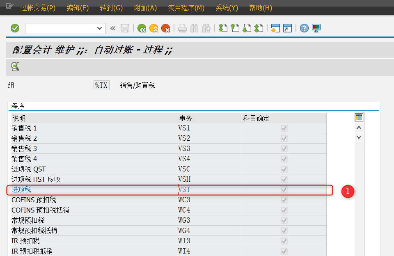Click the Create New Session icon
394x256 pixels.
click(275, 28)
